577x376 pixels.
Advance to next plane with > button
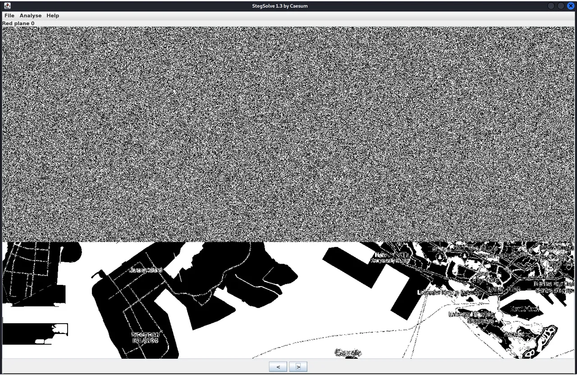tap(298, 367)
